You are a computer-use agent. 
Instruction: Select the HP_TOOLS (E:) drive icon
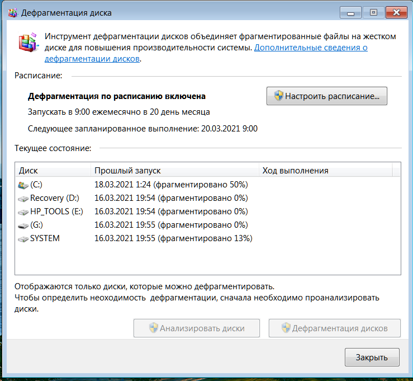[23, 212]
